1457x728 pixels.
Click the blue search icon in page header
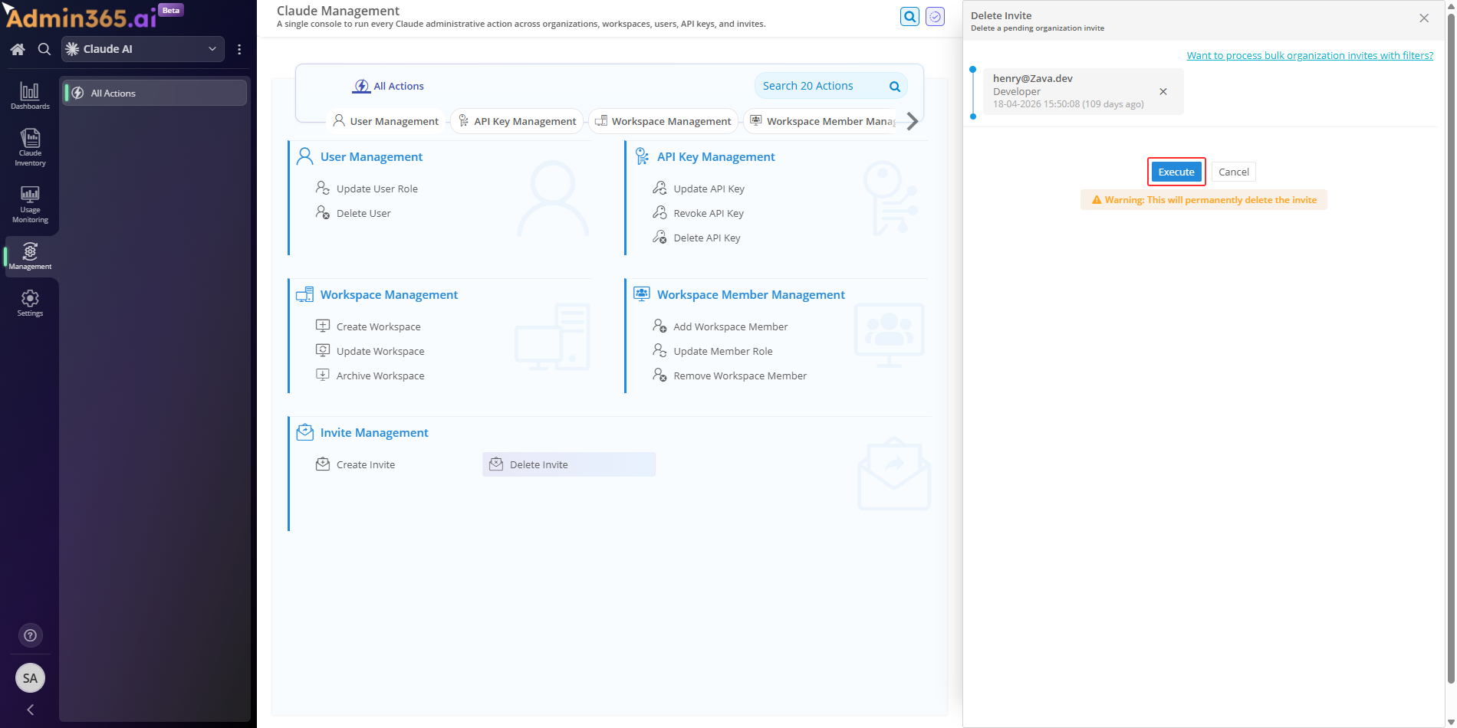click(909, 16)
